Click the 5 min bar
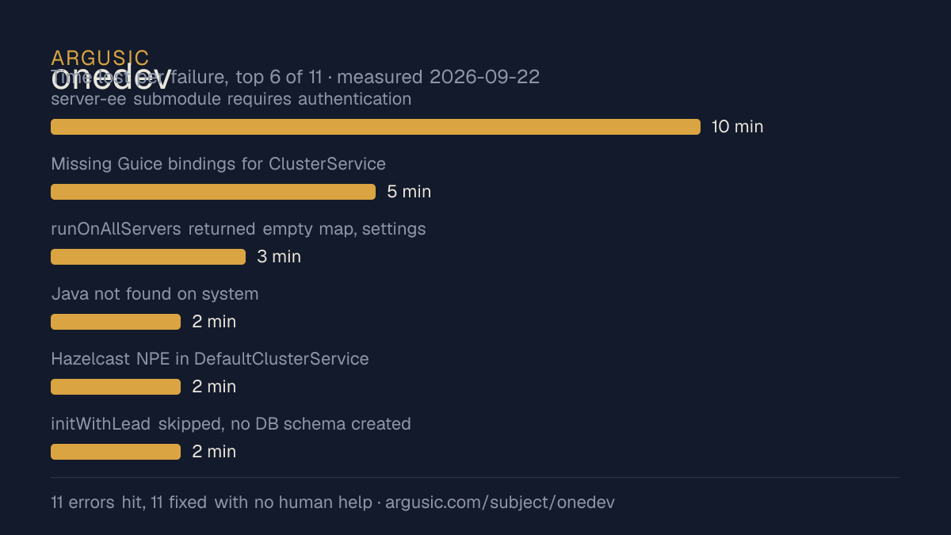This screenshot has width=951, height=535. 213,192
